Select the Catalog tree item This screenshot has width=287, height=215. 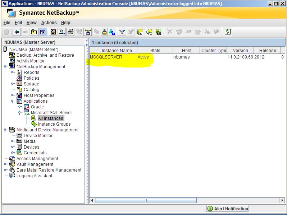tap(31, 90)
